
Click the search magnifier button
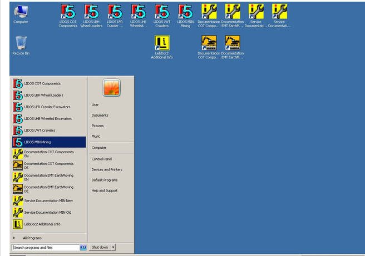pos(83,248)
